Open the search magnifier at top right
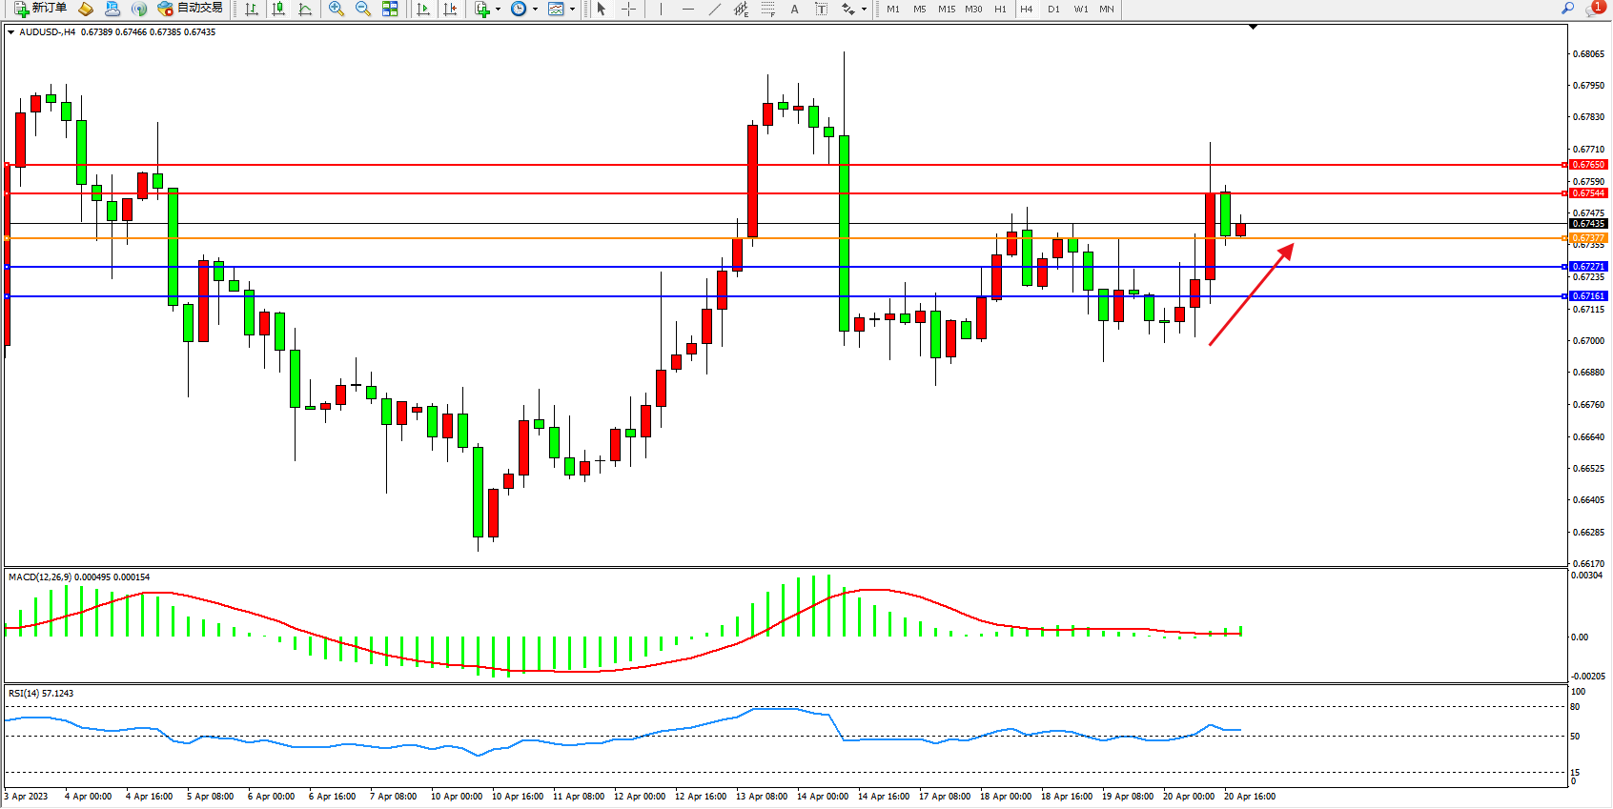The width and height of the screenshot is (1613, 809). 1567,9
